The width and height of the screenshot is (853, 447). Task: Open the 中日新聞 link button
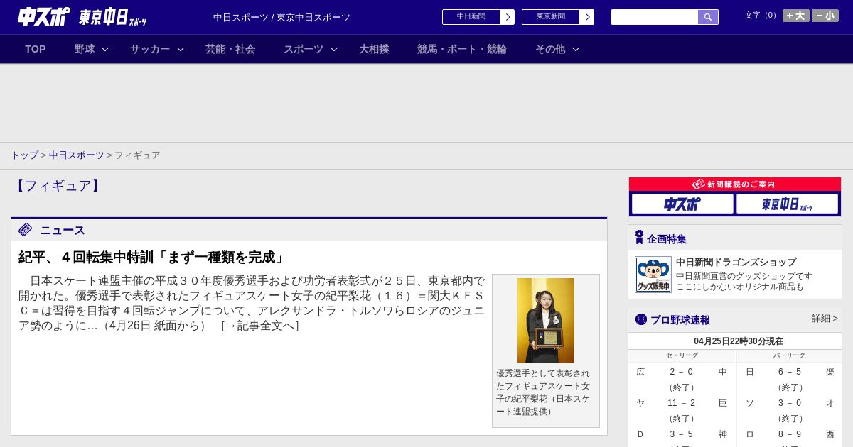[x=471, y=17]
